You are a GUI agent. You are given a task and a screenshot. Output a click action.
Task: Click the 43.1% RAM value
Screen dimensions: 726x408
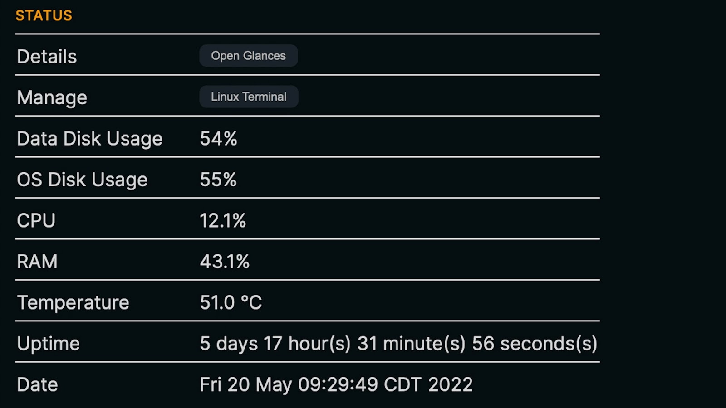225,262
